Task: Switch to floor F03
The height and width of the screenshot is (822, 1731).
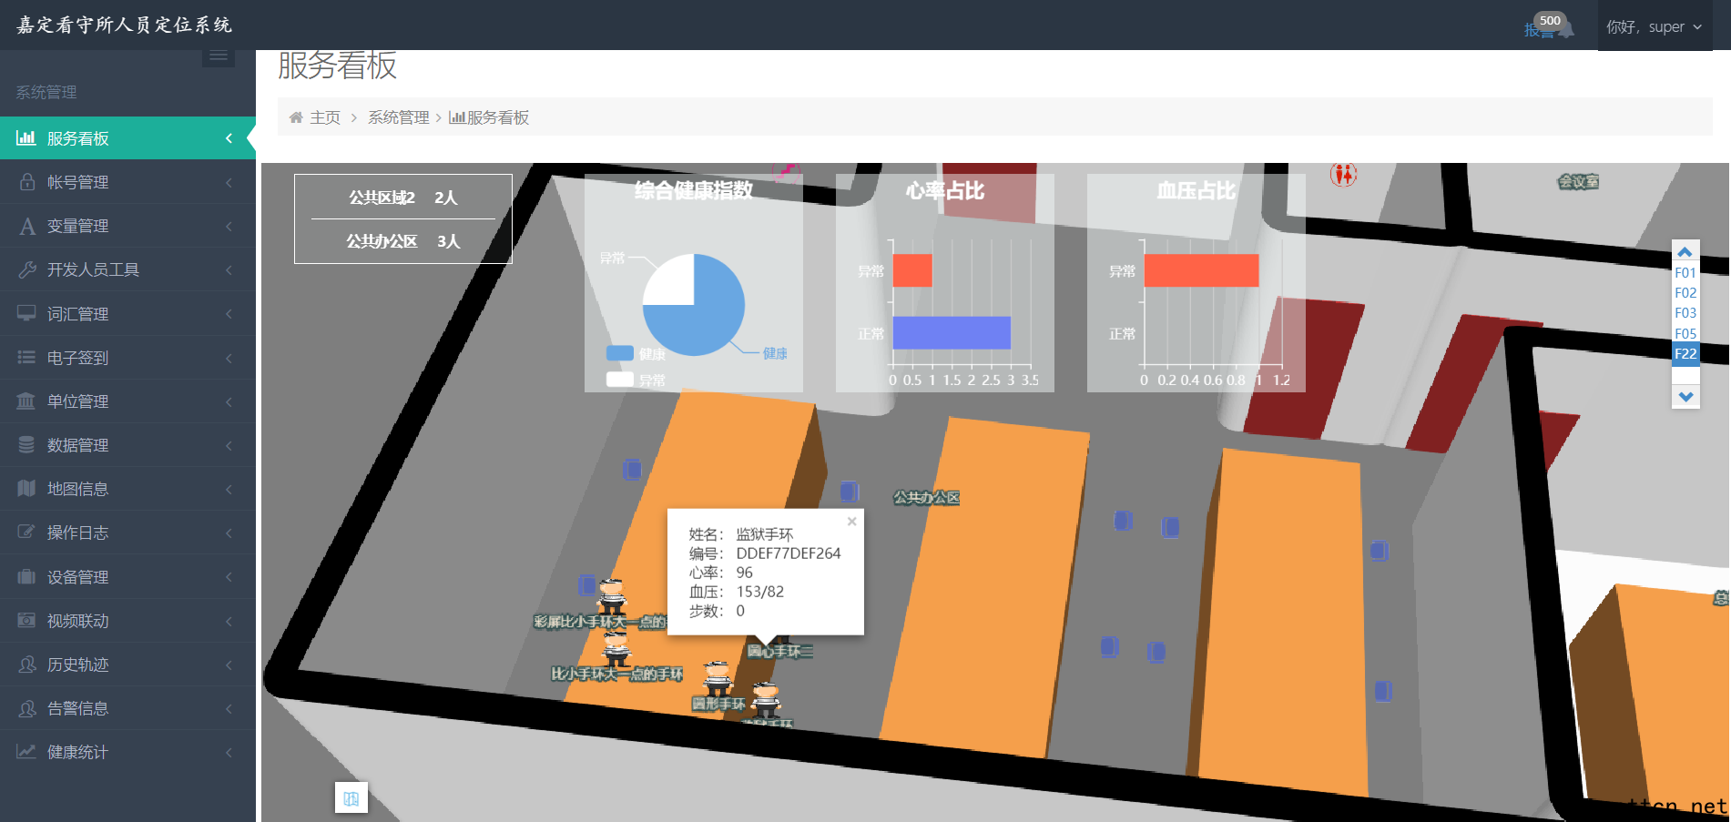Action: pos(1685,313)
